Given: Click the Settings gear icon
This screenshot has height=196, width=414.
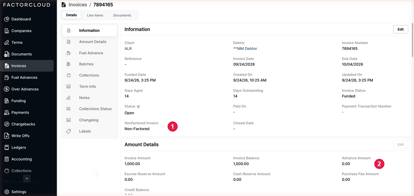Looking at the screenshot, I should [7, 192].
